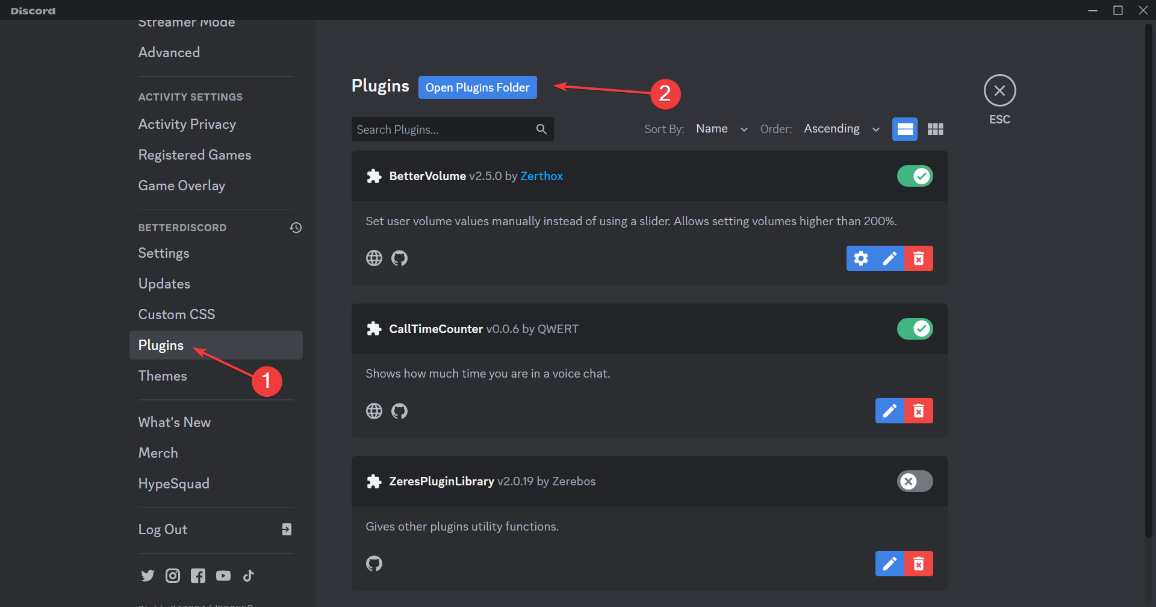Image resolution: width=1156 pixels, height=607 pixels.
Task: Open Zerthox author link
Action: [x=541, y=176]
